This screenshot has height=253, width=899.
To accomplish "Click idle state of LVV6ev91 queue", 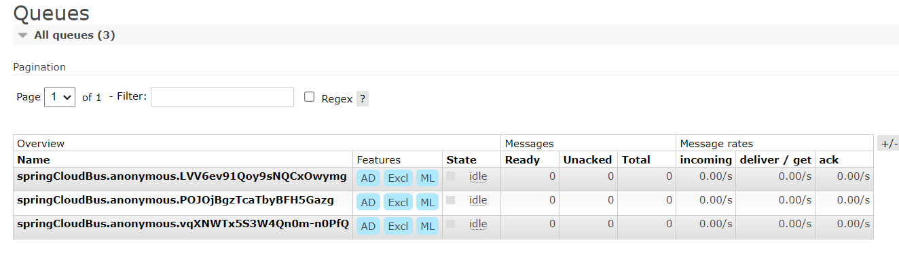I will (478, 176).
